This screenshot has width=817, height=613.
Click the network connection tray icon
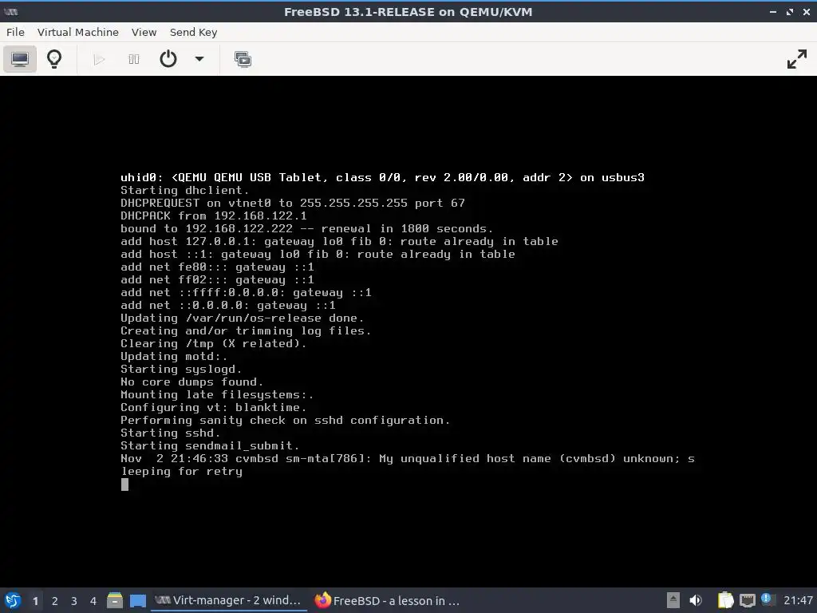(x=747, y=600)
